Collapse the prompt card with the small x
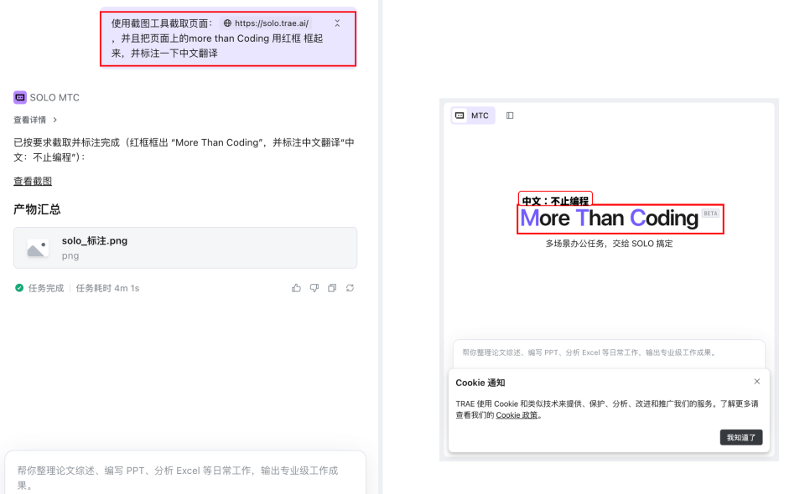The width and height of the screenshot is (805, 494). [x=337, y=23]
